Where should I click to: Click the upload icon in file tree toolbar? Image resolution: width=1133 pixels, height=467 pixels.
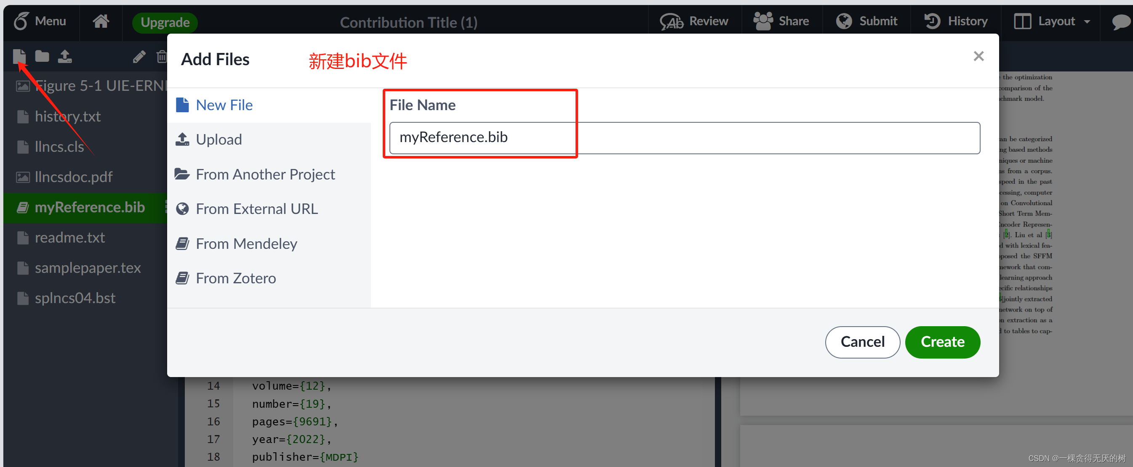[x=65, y=56]
